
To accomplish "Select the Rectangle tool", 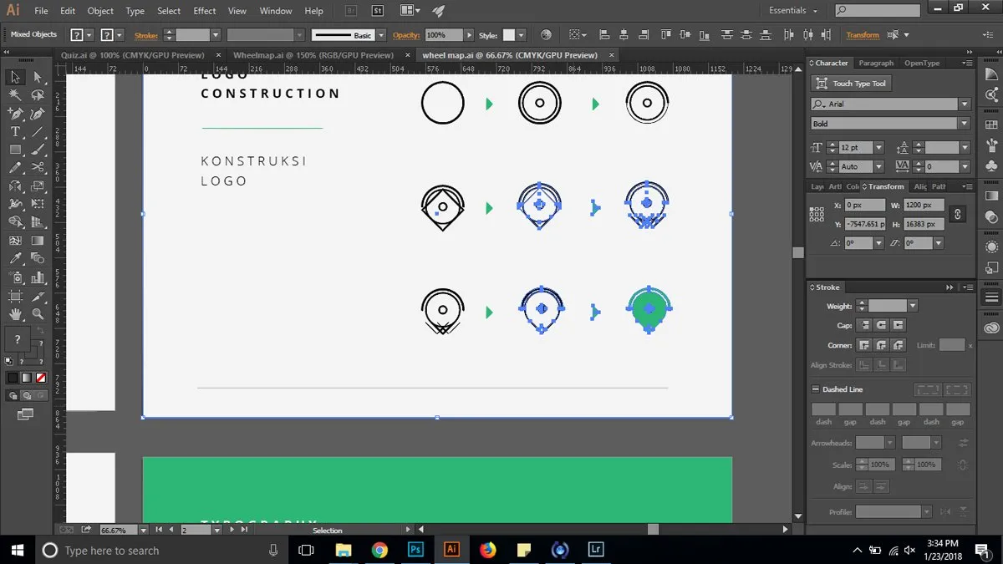I will (15, 150).
